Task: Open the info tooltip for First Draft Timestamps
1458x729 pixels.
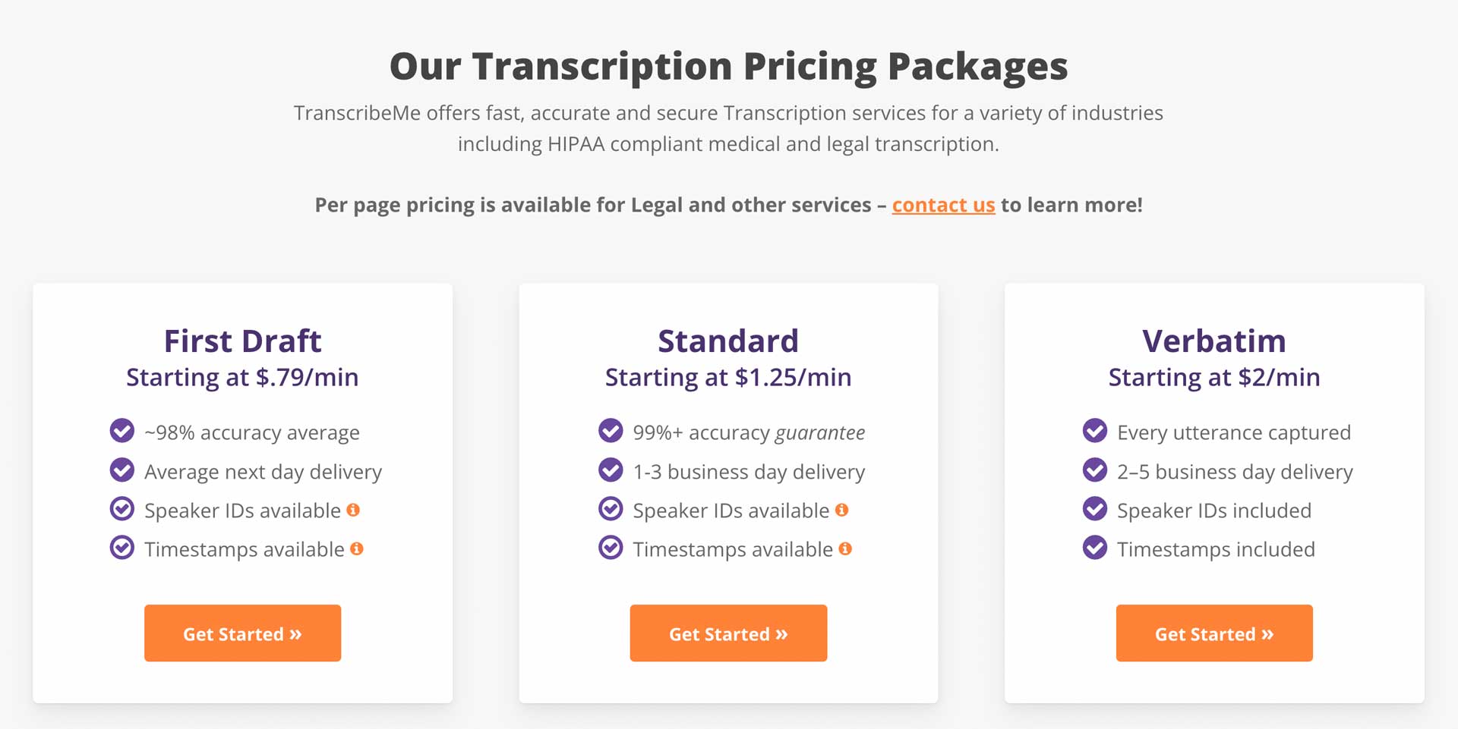Action: (x=358, y=548)
